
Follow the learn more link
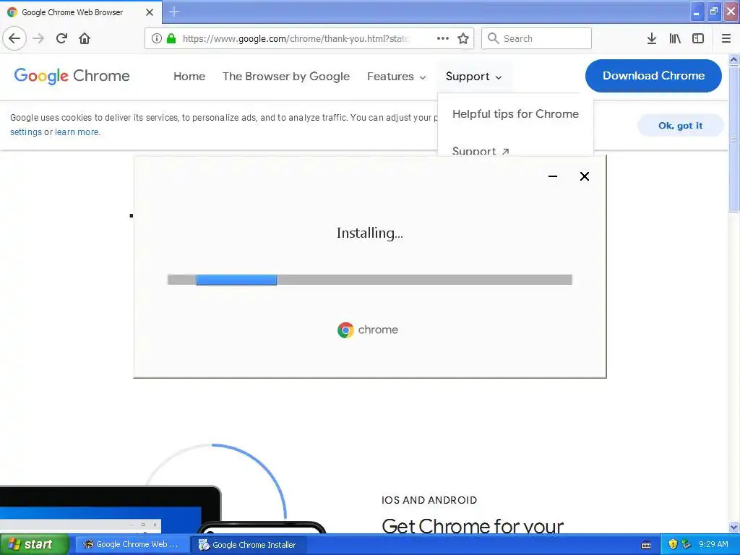point(77,132)
